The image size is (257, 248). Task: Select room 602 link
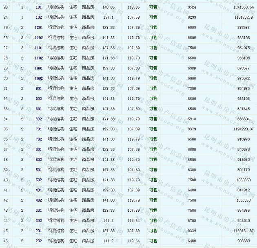click(x=39, y=160)
